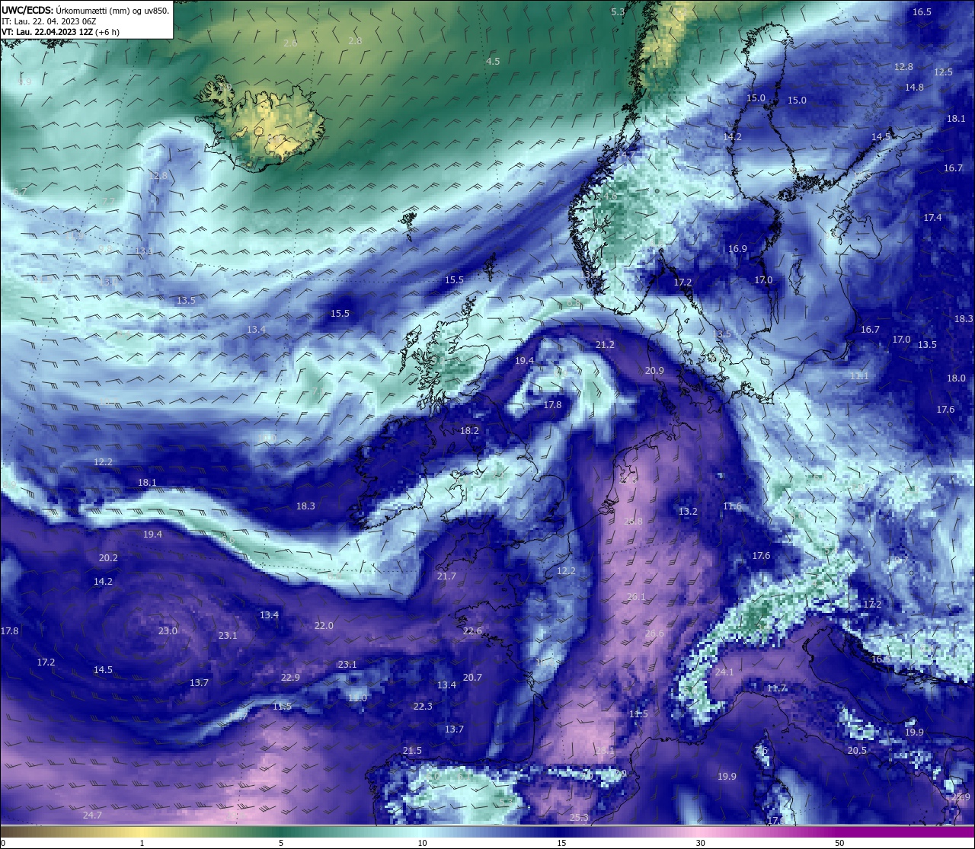The width and height of the screenshot is (975, 849).
Task: Click the 23.0 value at vortex center
Action: [x=168, y=631]
